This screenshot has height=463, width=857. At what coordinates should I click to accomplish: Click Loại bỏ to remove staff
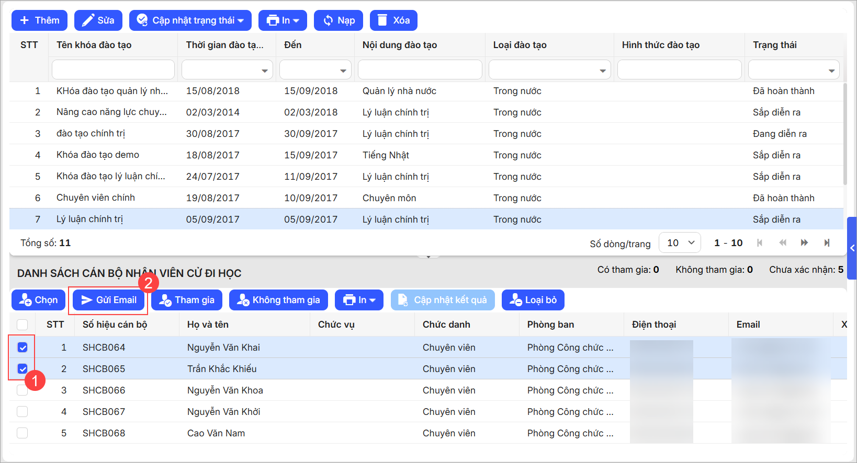click(533, 300)
